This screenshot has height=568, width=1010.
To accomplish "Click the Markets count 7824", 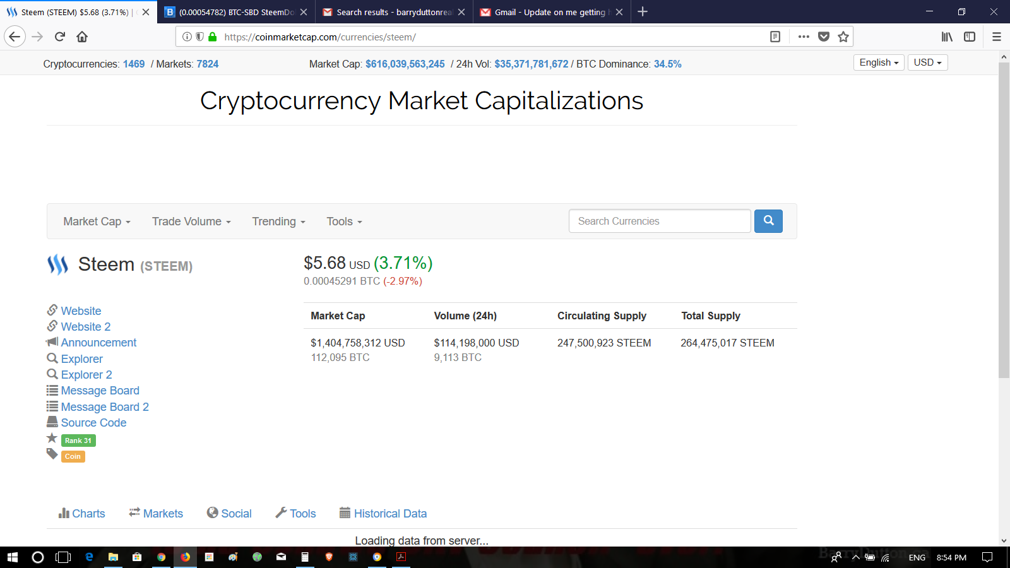I will click(x=208, y=64).
